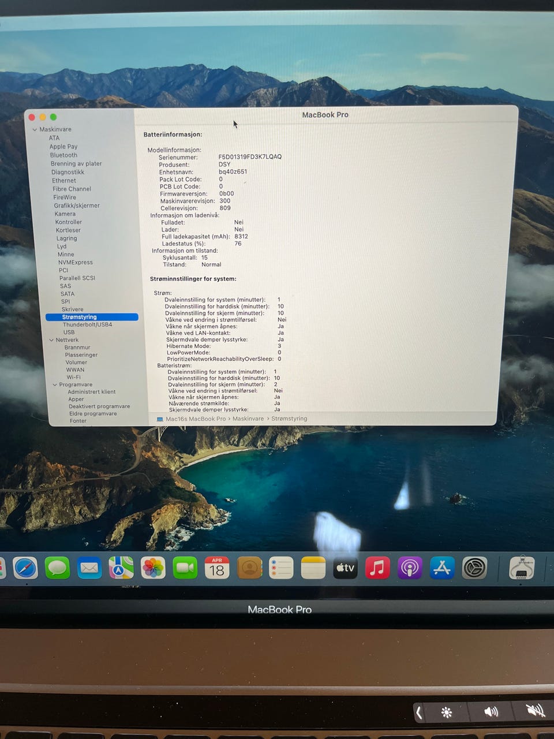Select Deaktivert programvare entry
Screen dimensions: 554x739
(x=99, y=406)
